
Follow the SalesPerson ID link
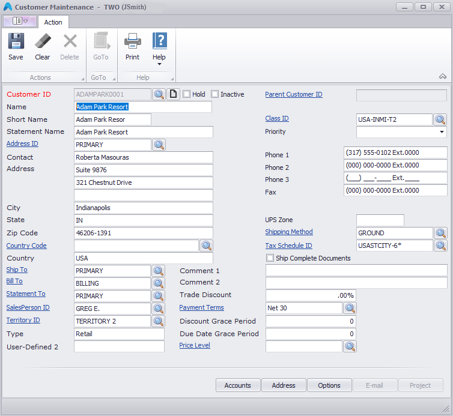click(28, 307)
